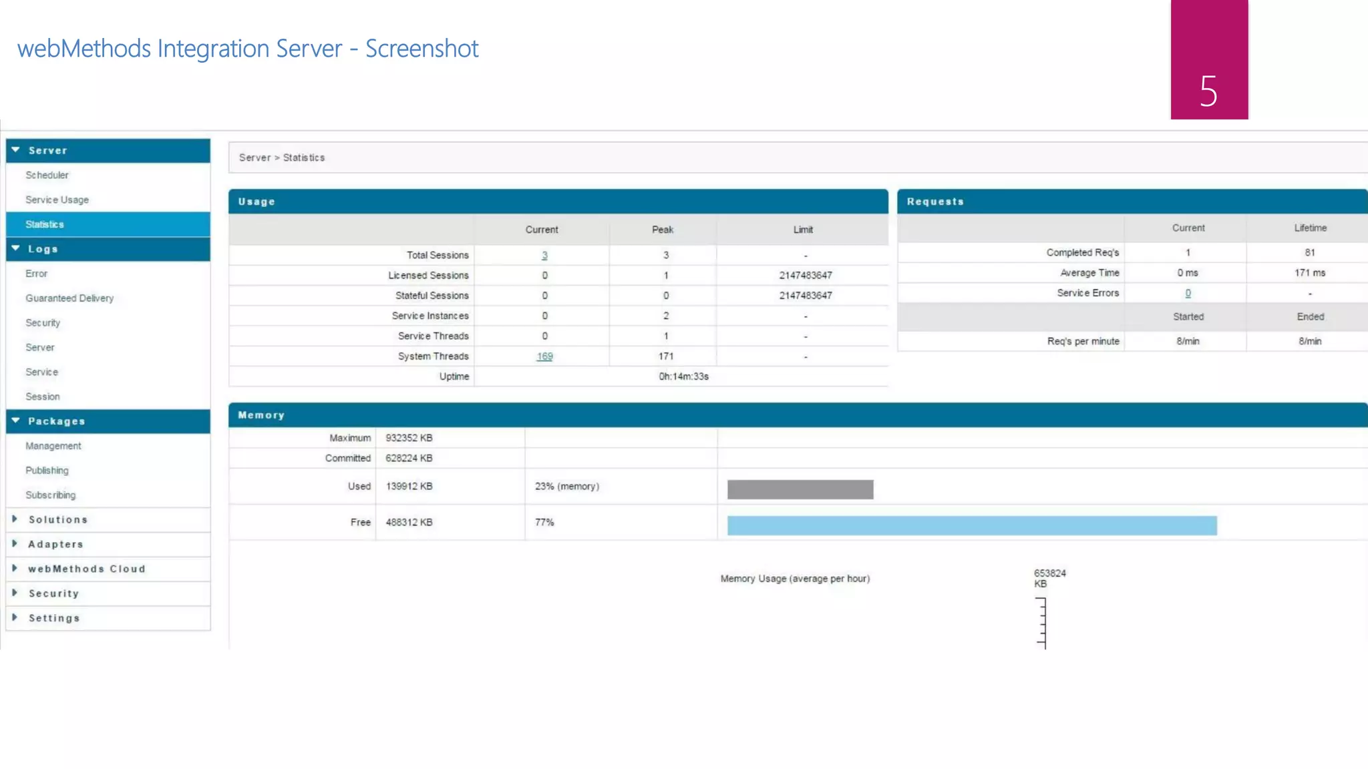Expand the webMethods Cloud section
1368x769 pixels.
pos(15,569)
